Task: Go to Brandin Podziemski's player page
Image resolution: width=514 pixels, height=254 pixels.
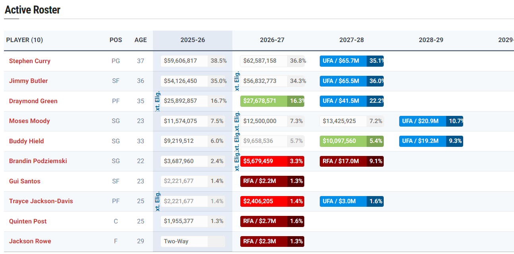Action: 38,161
